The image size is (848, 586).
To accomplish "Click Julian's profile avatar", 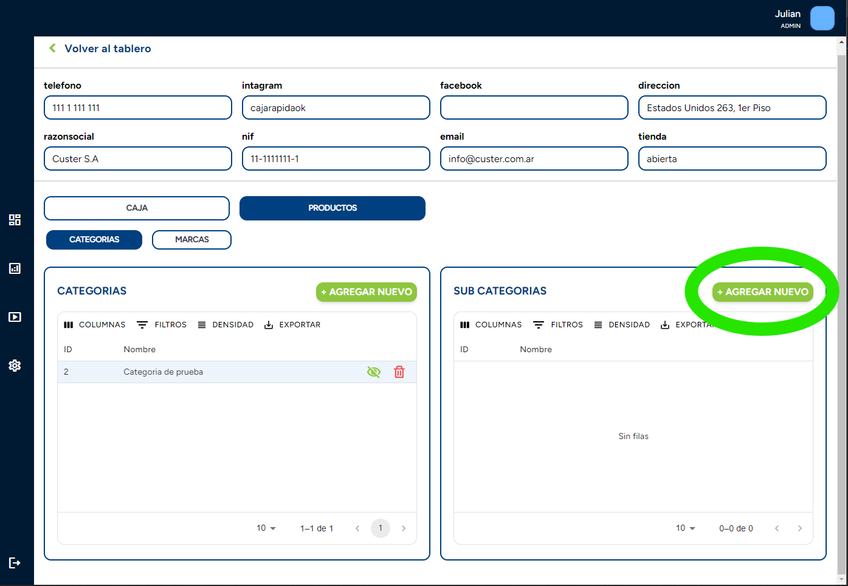I will [x=822, y=18].
